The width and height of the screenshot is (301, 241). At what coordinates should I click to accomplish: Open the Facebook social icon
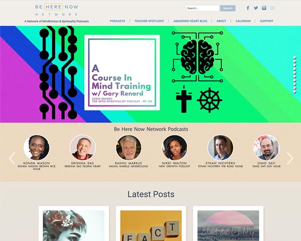[248, 8]
